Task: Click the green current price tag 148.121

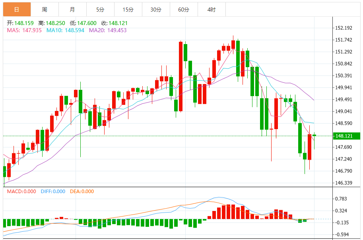Action: coord(347,136)
